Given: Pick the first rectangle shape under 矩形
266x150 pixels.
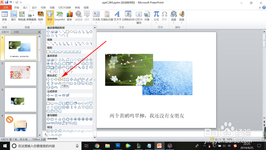Looking at the screenshot, I should click(48, 52).
